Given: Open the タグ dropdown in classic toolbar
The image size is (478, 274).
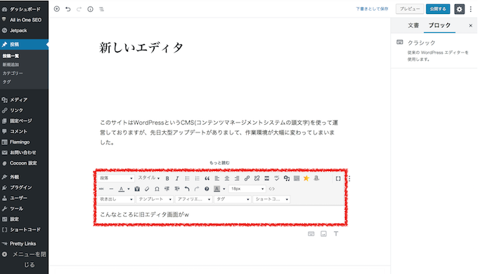Looking at the screenshot, I should click(x=232, y=199).
